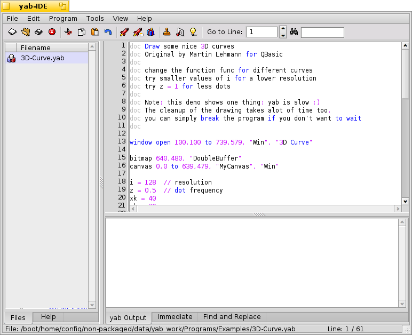
Task: Cut the selection with the scissors icon
Action: (x=68, y=32)
